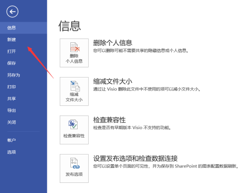241x193 pixels.
Task: Click the 缩减文件大小 heading text
Action: tap(113, 81)
